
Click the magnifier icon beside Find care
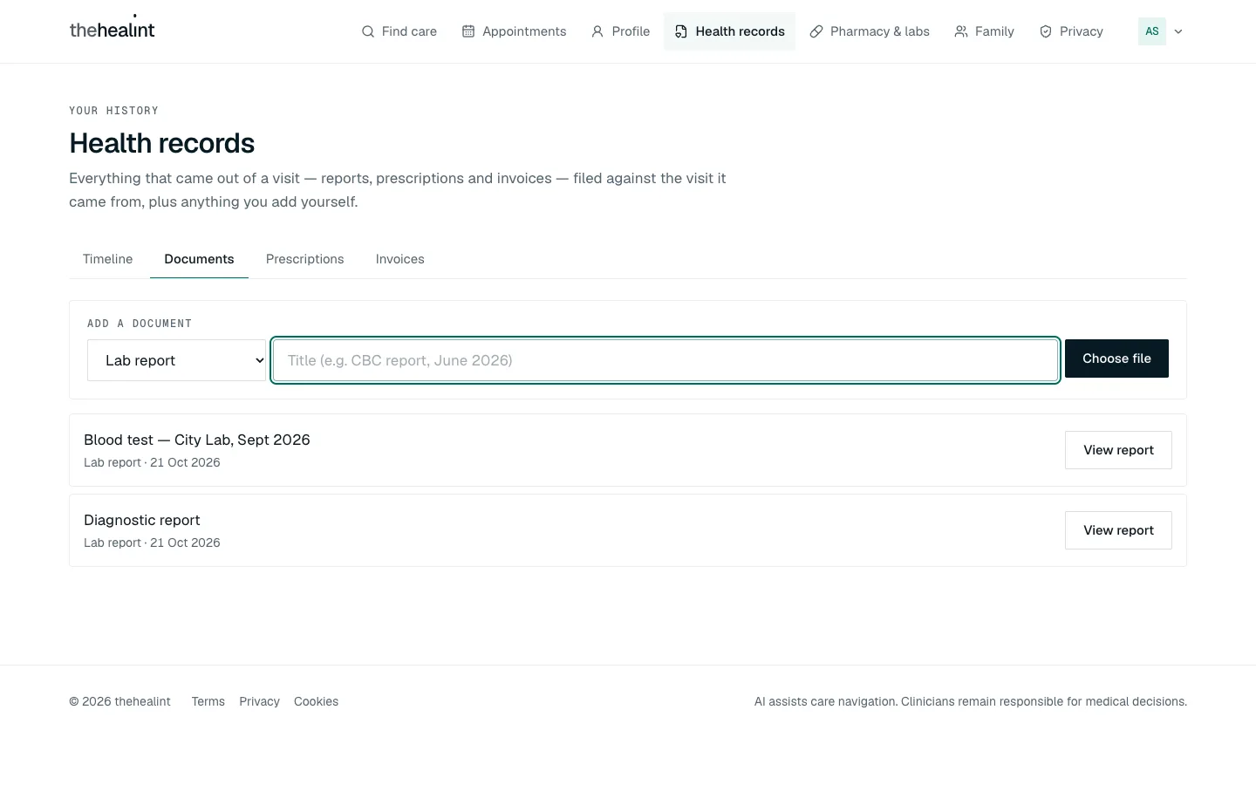pos(368,31)
